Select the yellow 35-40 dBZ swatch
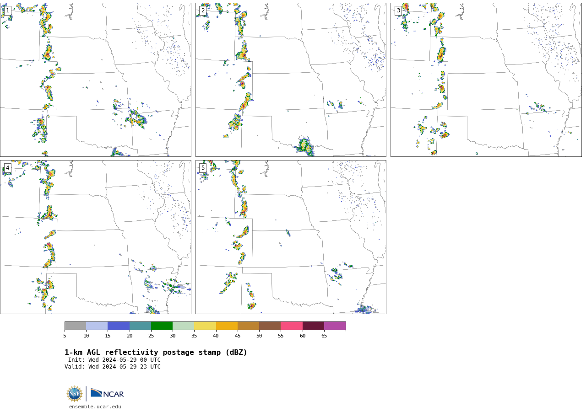 205,326
